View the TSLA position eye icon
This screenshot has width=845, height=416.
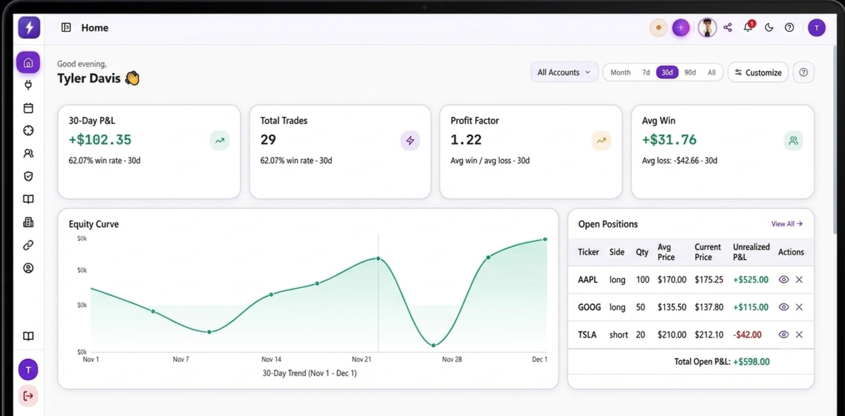(784, 335)
